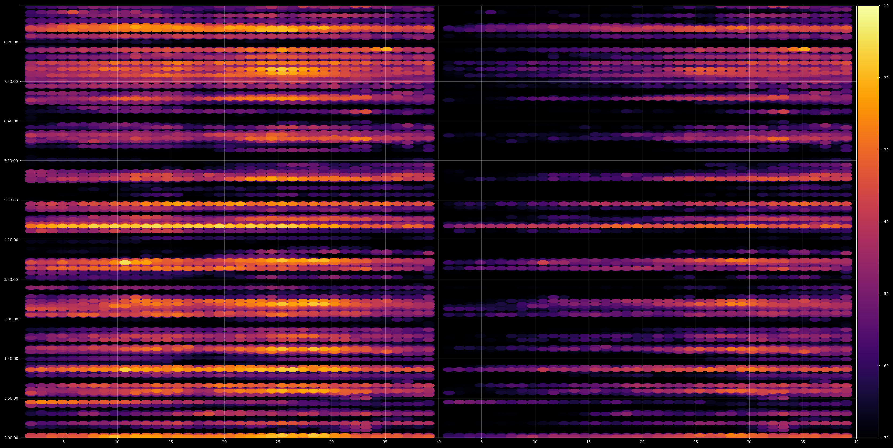The image size is (893, 448).
Task: Select x-axis tick 30 of the left heatmap
Action: point(331,442)
